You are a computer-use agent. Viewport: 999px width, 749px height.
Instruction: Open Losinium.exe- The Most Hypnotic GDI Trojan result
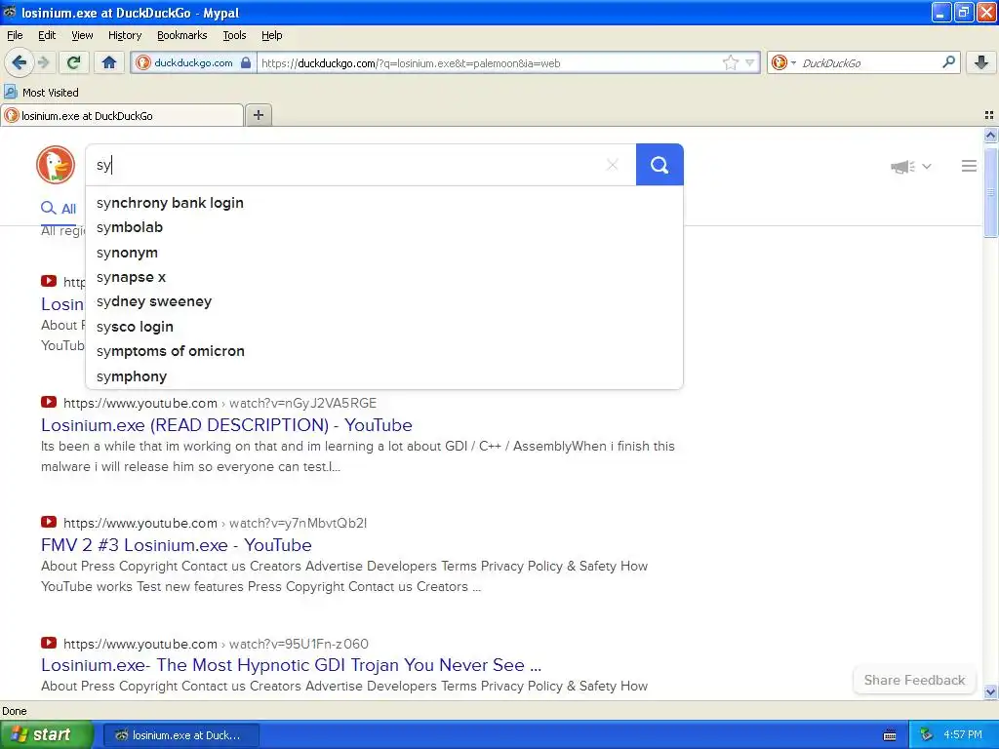point(291,665)
